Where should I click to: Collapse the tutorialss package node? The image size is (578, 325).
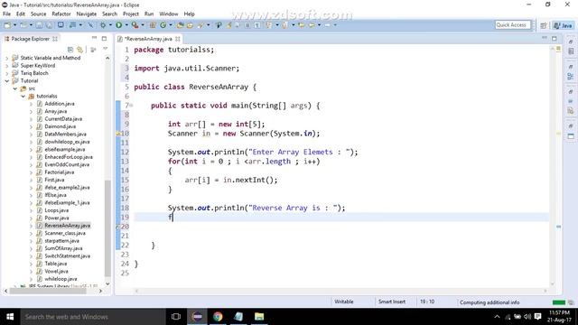click(x=23, y=97)
